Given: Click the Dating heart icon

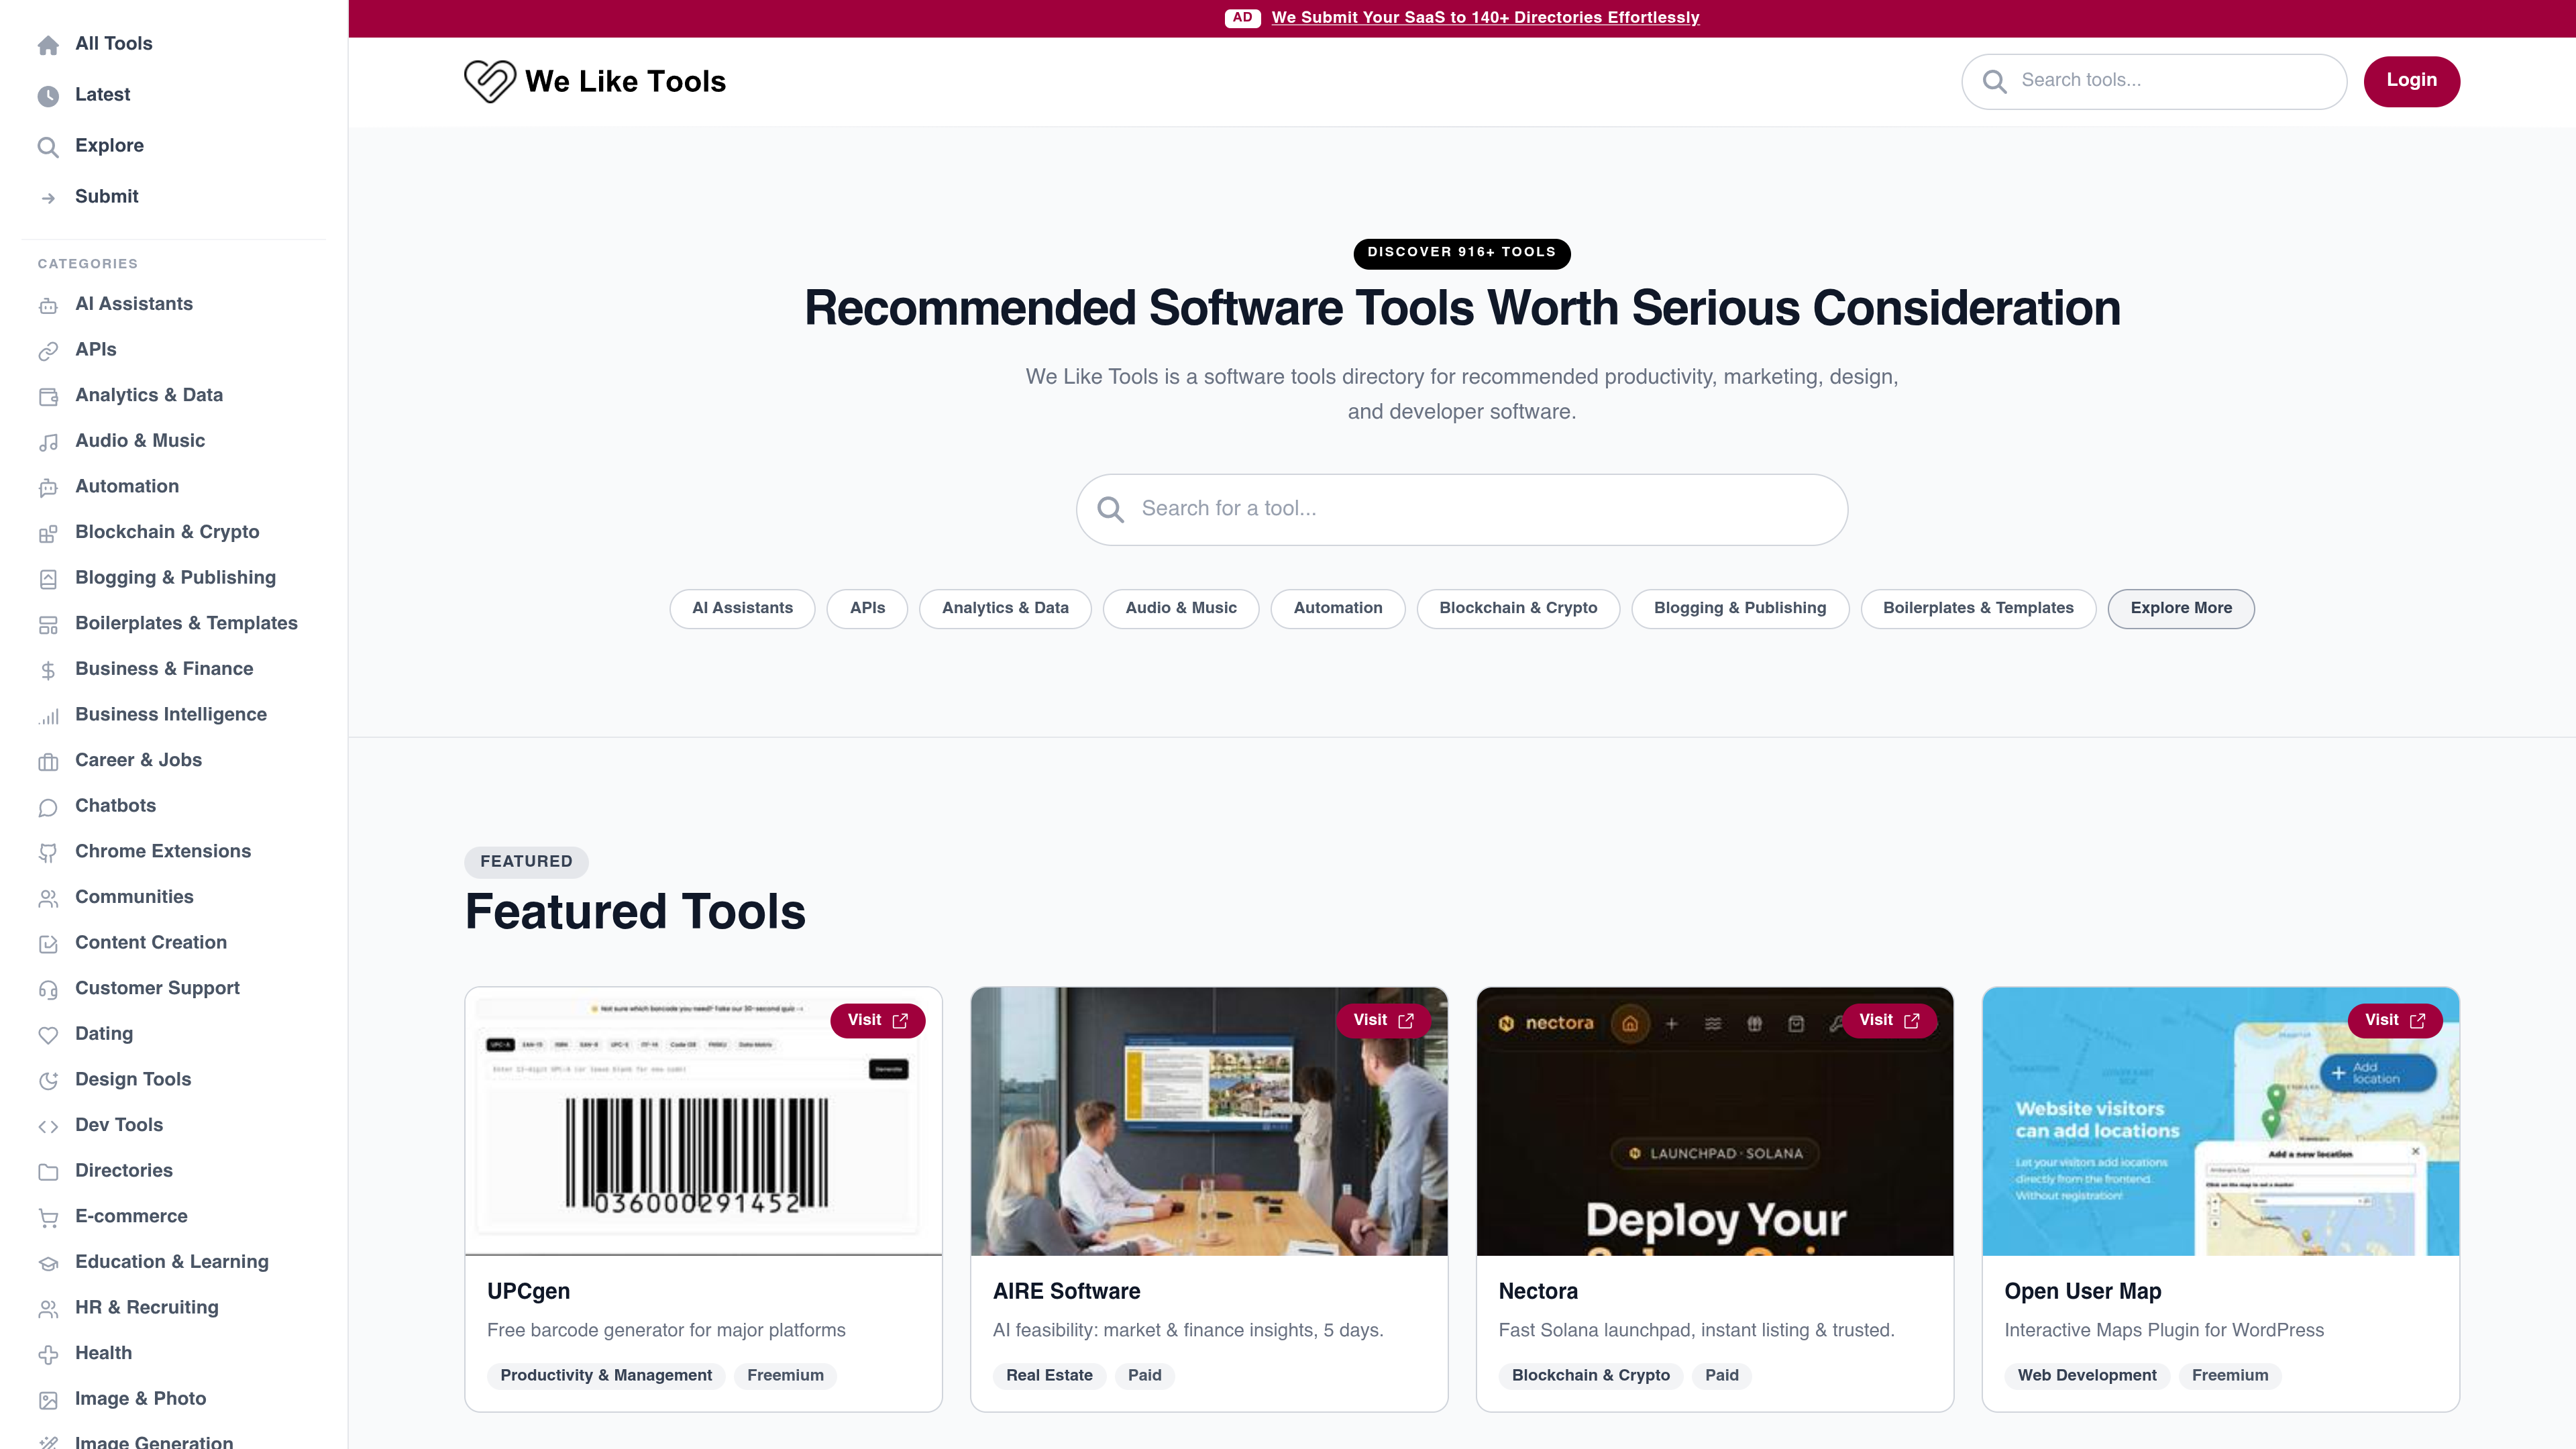Looking at the screenshot, I should coord(48,1036).
